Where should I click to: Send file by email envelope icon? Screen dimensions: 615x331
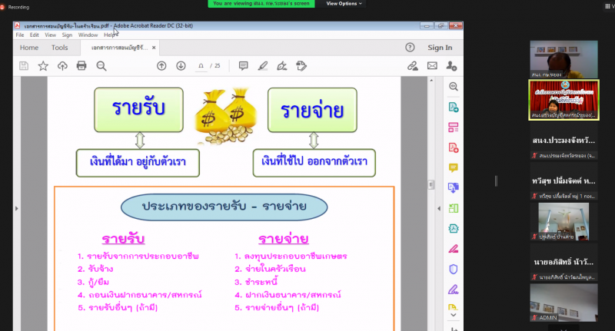432,66
